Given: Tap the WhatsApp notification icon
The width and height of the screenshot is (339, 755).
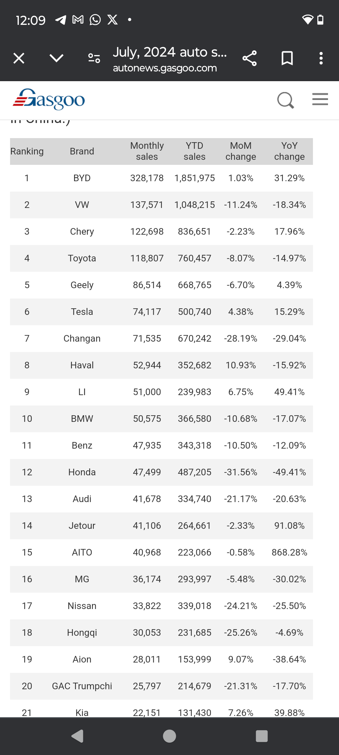Looking at the screenshot, I should click(95, 20).
